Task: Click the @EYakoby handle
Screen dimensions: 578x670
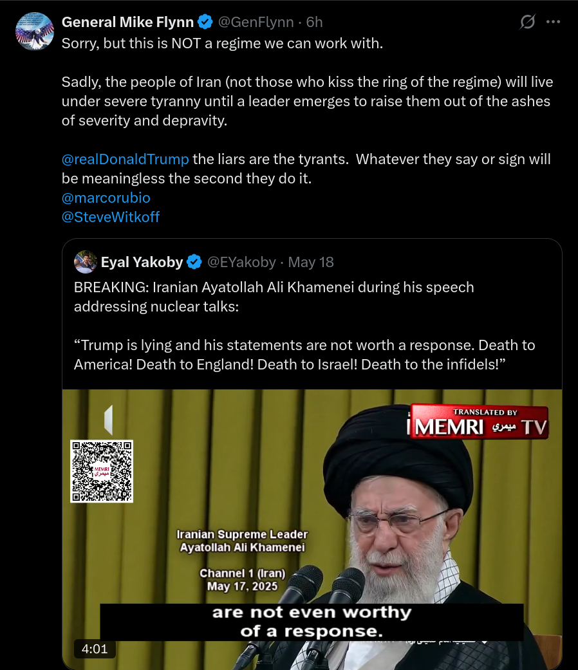Action: 241,262
